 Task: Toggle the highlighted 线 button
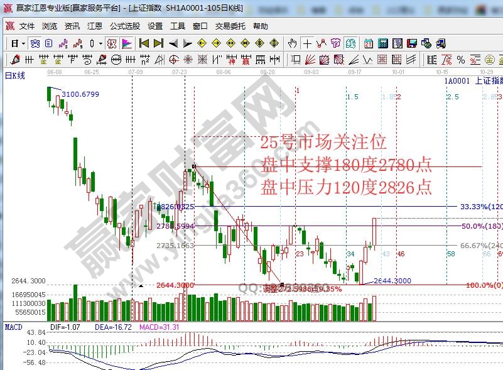coord(351,43)
